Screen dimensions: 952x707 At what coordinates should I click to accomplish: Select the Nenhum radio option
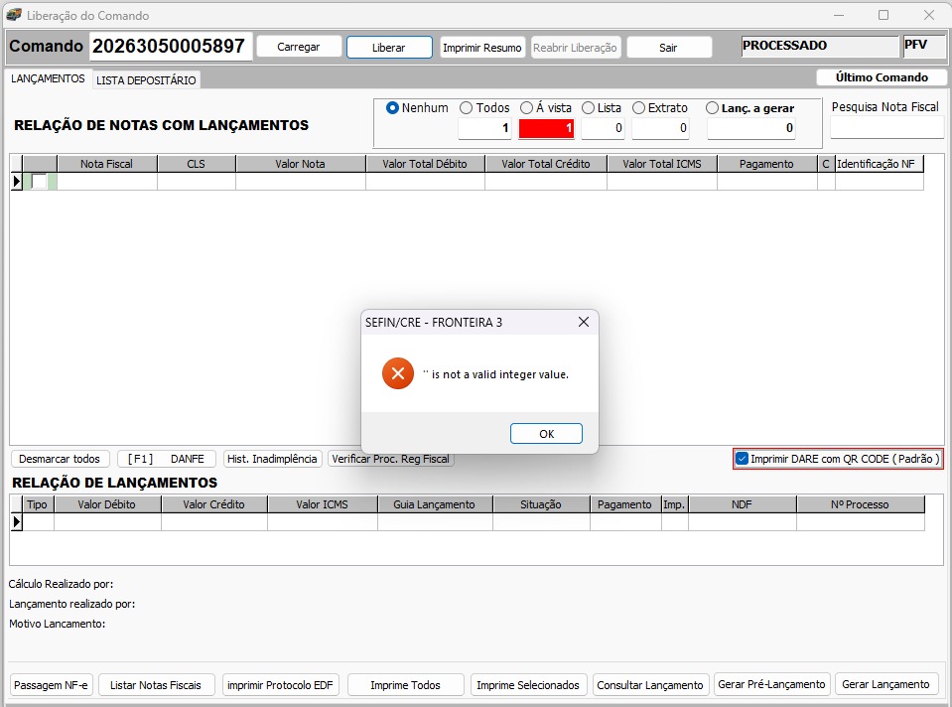392,108
